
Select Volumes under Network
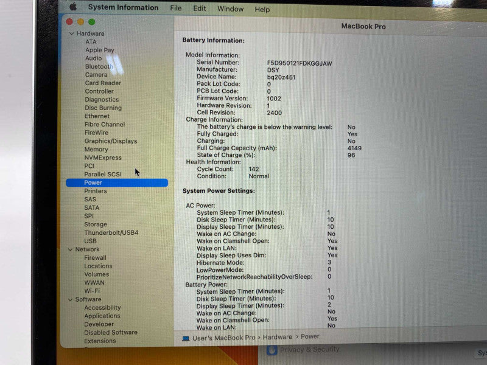(x=97, y=275)
